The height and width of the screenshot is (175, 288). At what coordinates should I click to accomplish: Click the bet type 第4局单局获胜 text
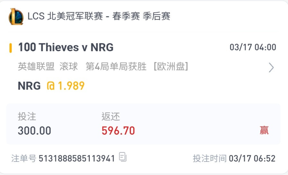point(116,66)
